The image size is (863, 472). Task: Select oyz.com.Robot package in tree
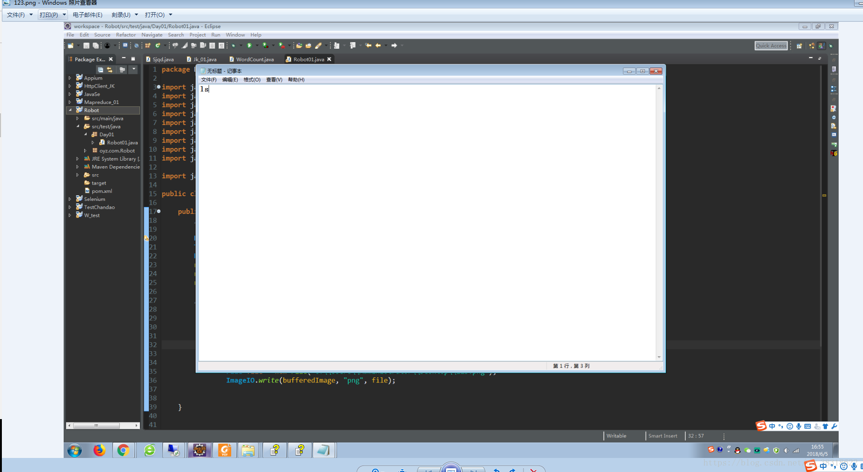[113, 151]
